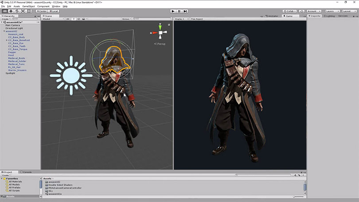Open the Window menu
The height and width of the screenshot is (202, 359).
tap(56, 6)
